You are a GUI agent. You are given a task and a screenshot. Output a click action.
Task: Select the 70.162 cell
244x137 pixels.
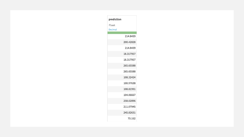click(x=122, y=118)
